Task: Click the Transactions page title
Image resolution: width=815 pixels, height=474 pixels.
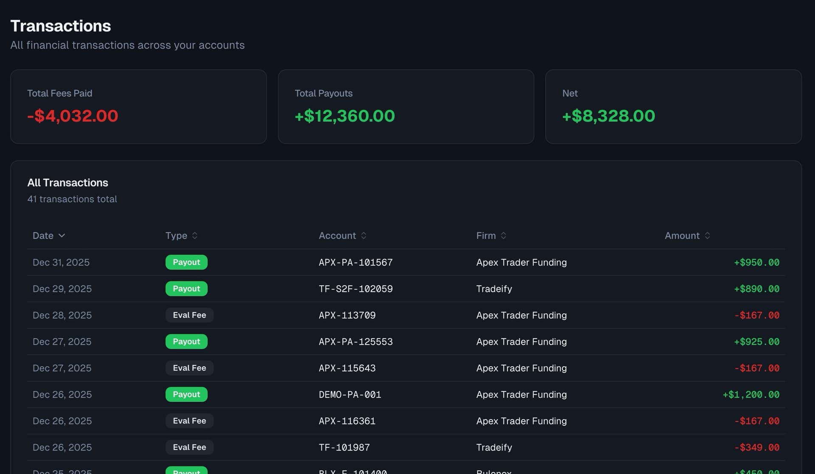Action: click(x=61, y=26)
